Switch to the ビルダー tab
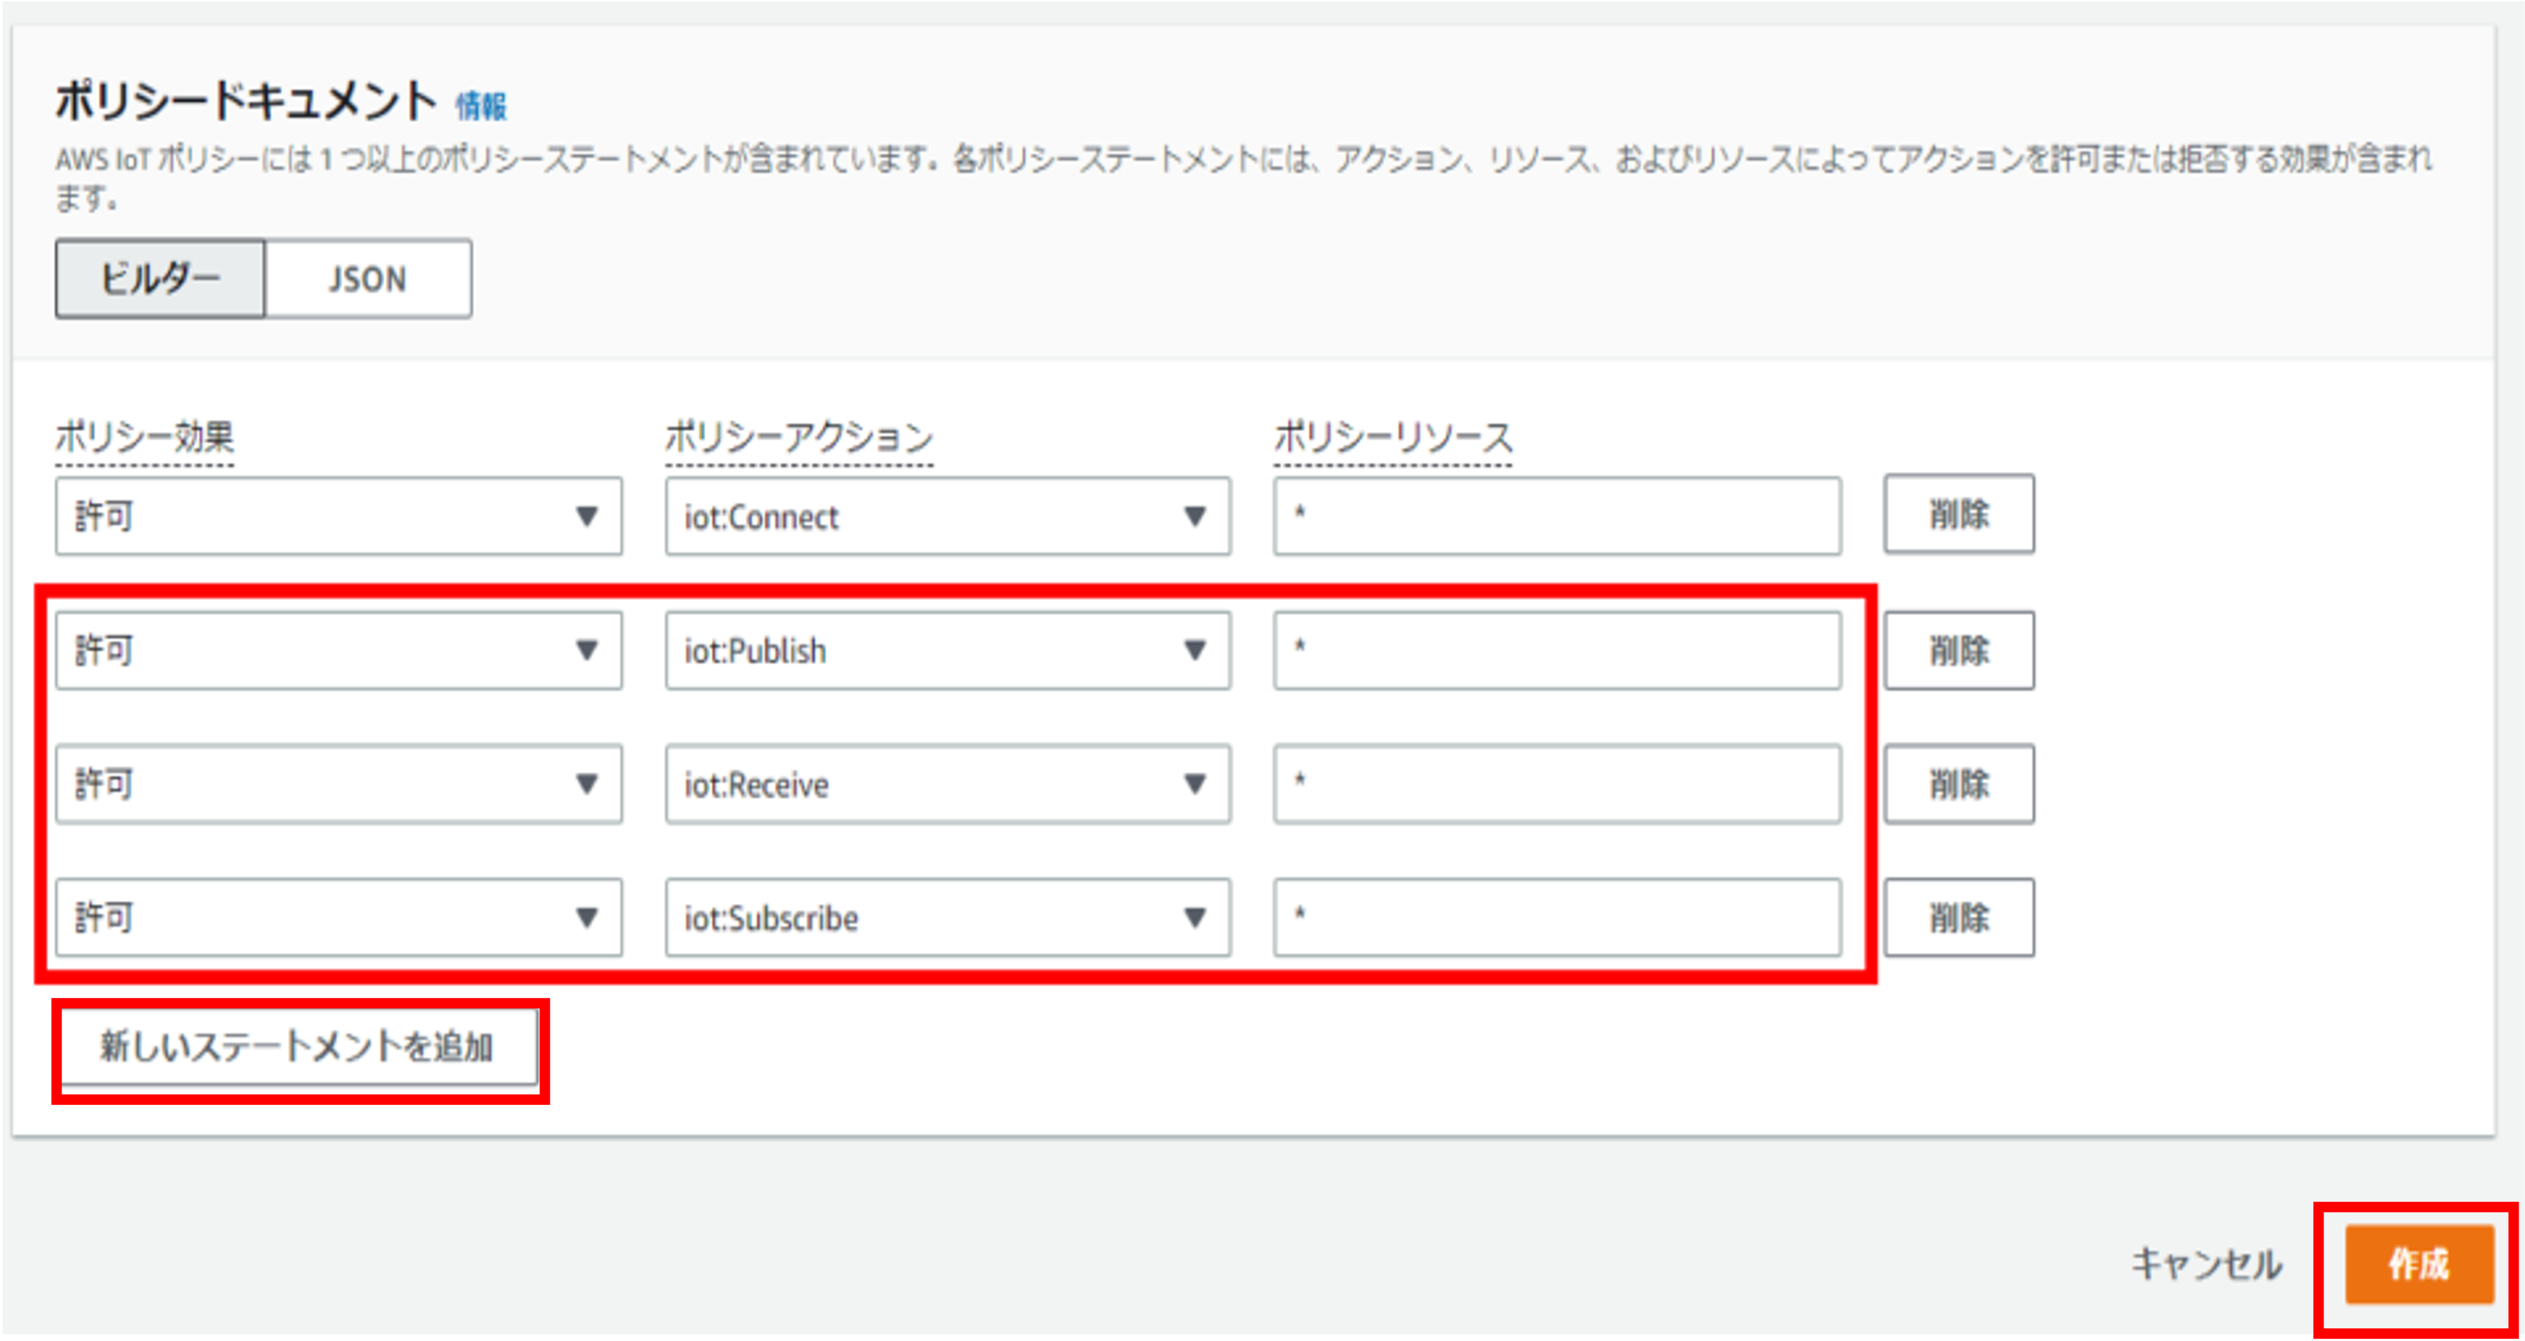The image size is (2525, 1341). 160,279
